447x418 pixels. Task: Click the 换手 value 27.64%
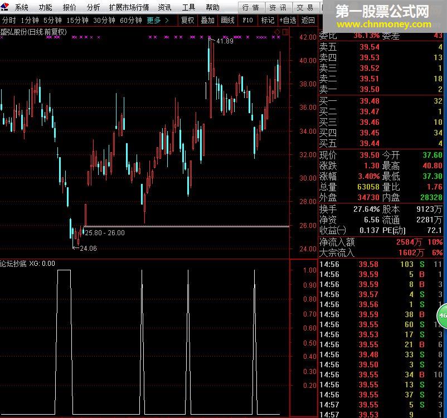pos(367,210)
